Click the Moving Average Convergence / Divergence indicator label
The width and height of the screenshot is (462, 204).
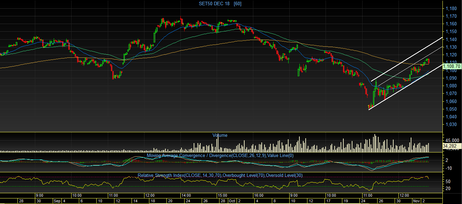pyautogui.click(x=220, y=155)
